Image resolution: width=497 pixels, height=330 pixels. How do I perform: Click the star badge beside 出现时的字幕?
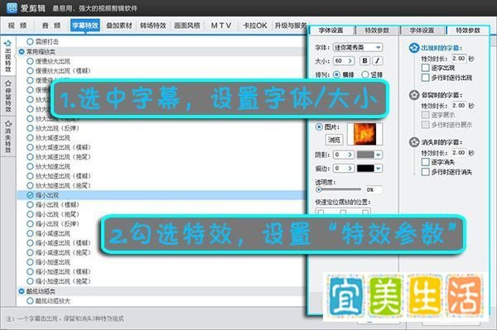414,48
